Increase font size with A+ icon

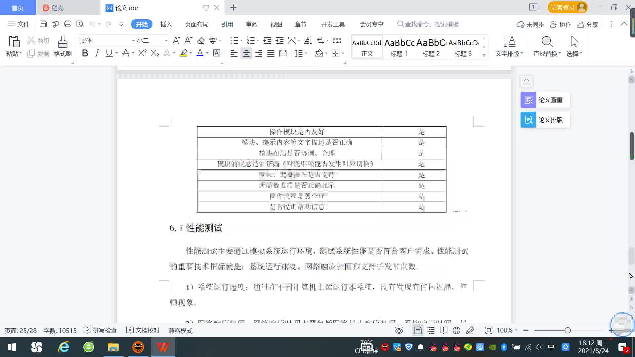[x=176, y=40]
